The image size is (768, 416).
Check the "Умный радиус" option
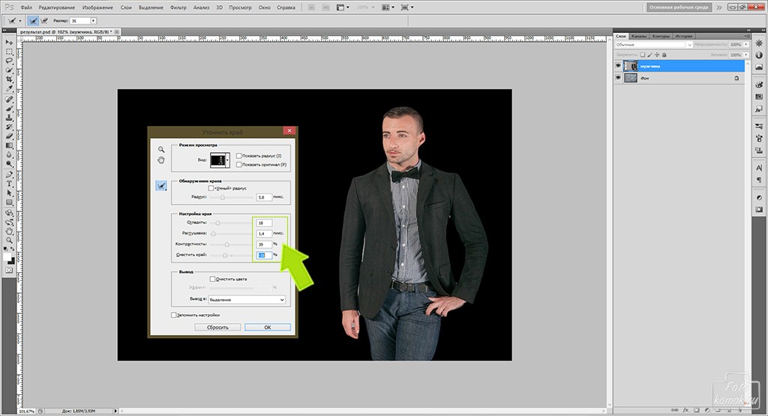pos(211,188)
